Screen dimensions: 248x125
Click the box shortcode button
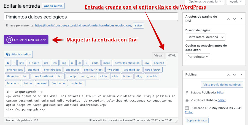pos(60,76)
